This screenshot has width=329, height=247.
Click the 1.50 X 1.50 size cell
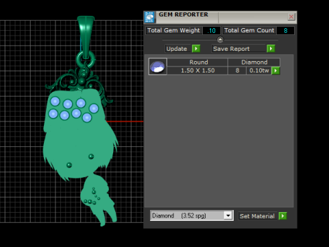click(197, 71)
